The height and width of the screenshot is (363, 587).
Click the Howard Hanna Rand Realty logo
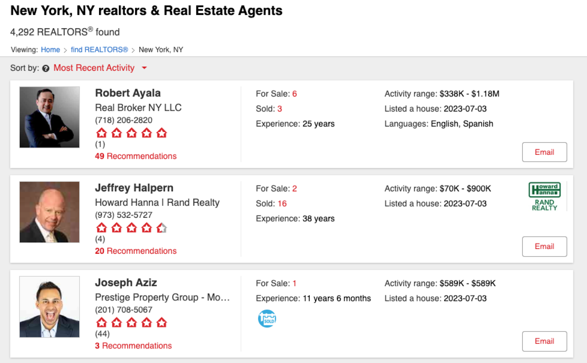(544, 195)
